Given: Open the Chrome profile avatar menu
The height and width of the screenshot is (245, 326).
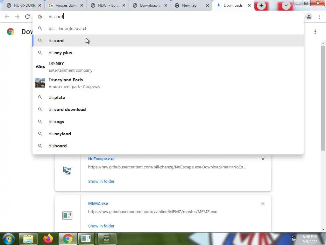Looking at the screenshot, I should [309, 17].
